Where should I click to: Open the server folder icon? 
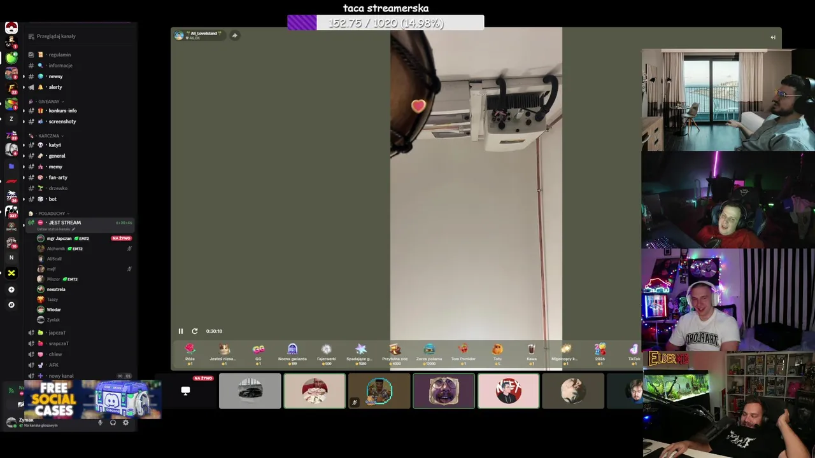coord(11,166)
